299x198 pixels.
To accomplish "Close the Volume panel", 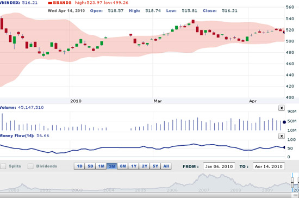I will tap(282, 108).
